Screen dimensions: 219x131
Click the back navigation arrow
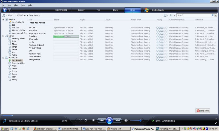coord(4,10)
